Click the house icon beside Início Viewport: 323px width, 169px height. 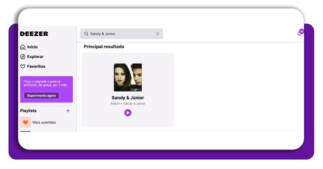(x=23, y=47)
